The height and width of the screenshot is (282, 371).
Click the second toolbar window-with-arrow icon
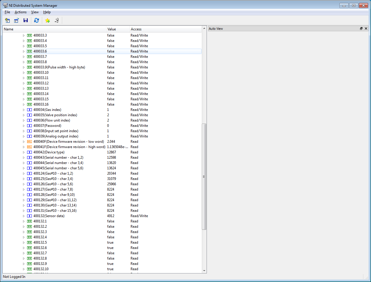point(17,20)
